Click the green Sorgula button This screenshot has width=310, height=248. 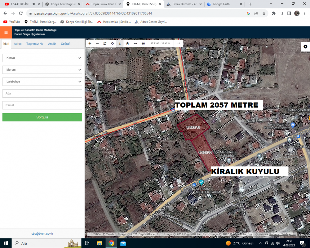(42, 117)
